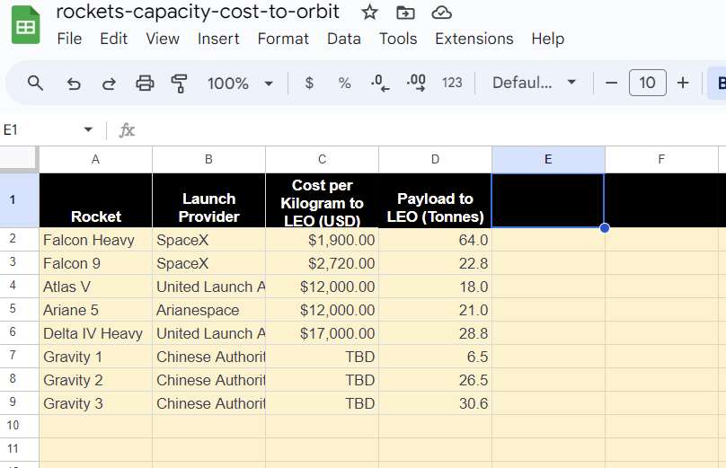Open the Extensions menu
Screen dimensions: 726x468
pyautogui.click(x=474, y=39)
